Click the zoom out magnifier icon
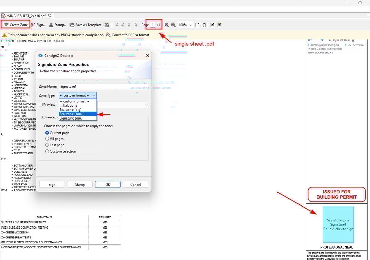This screenshot has height=260, width=370. point(167,25)
